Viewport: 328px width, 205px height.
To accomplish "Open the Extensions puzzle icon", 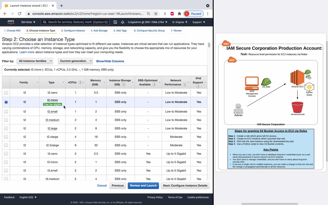I will [179, 14].
